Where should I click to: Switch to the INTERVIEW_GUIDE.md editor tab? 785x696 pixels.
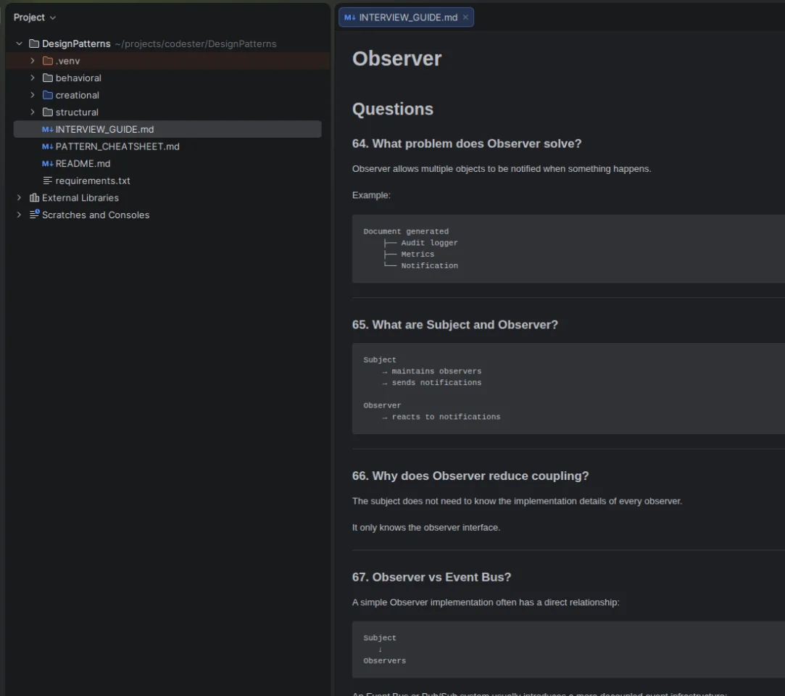(406, 17)
